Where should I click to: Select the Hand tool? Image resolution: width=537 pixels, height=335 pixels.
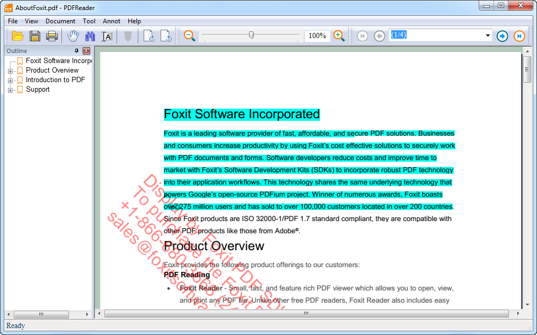click(x=73, y=36)
